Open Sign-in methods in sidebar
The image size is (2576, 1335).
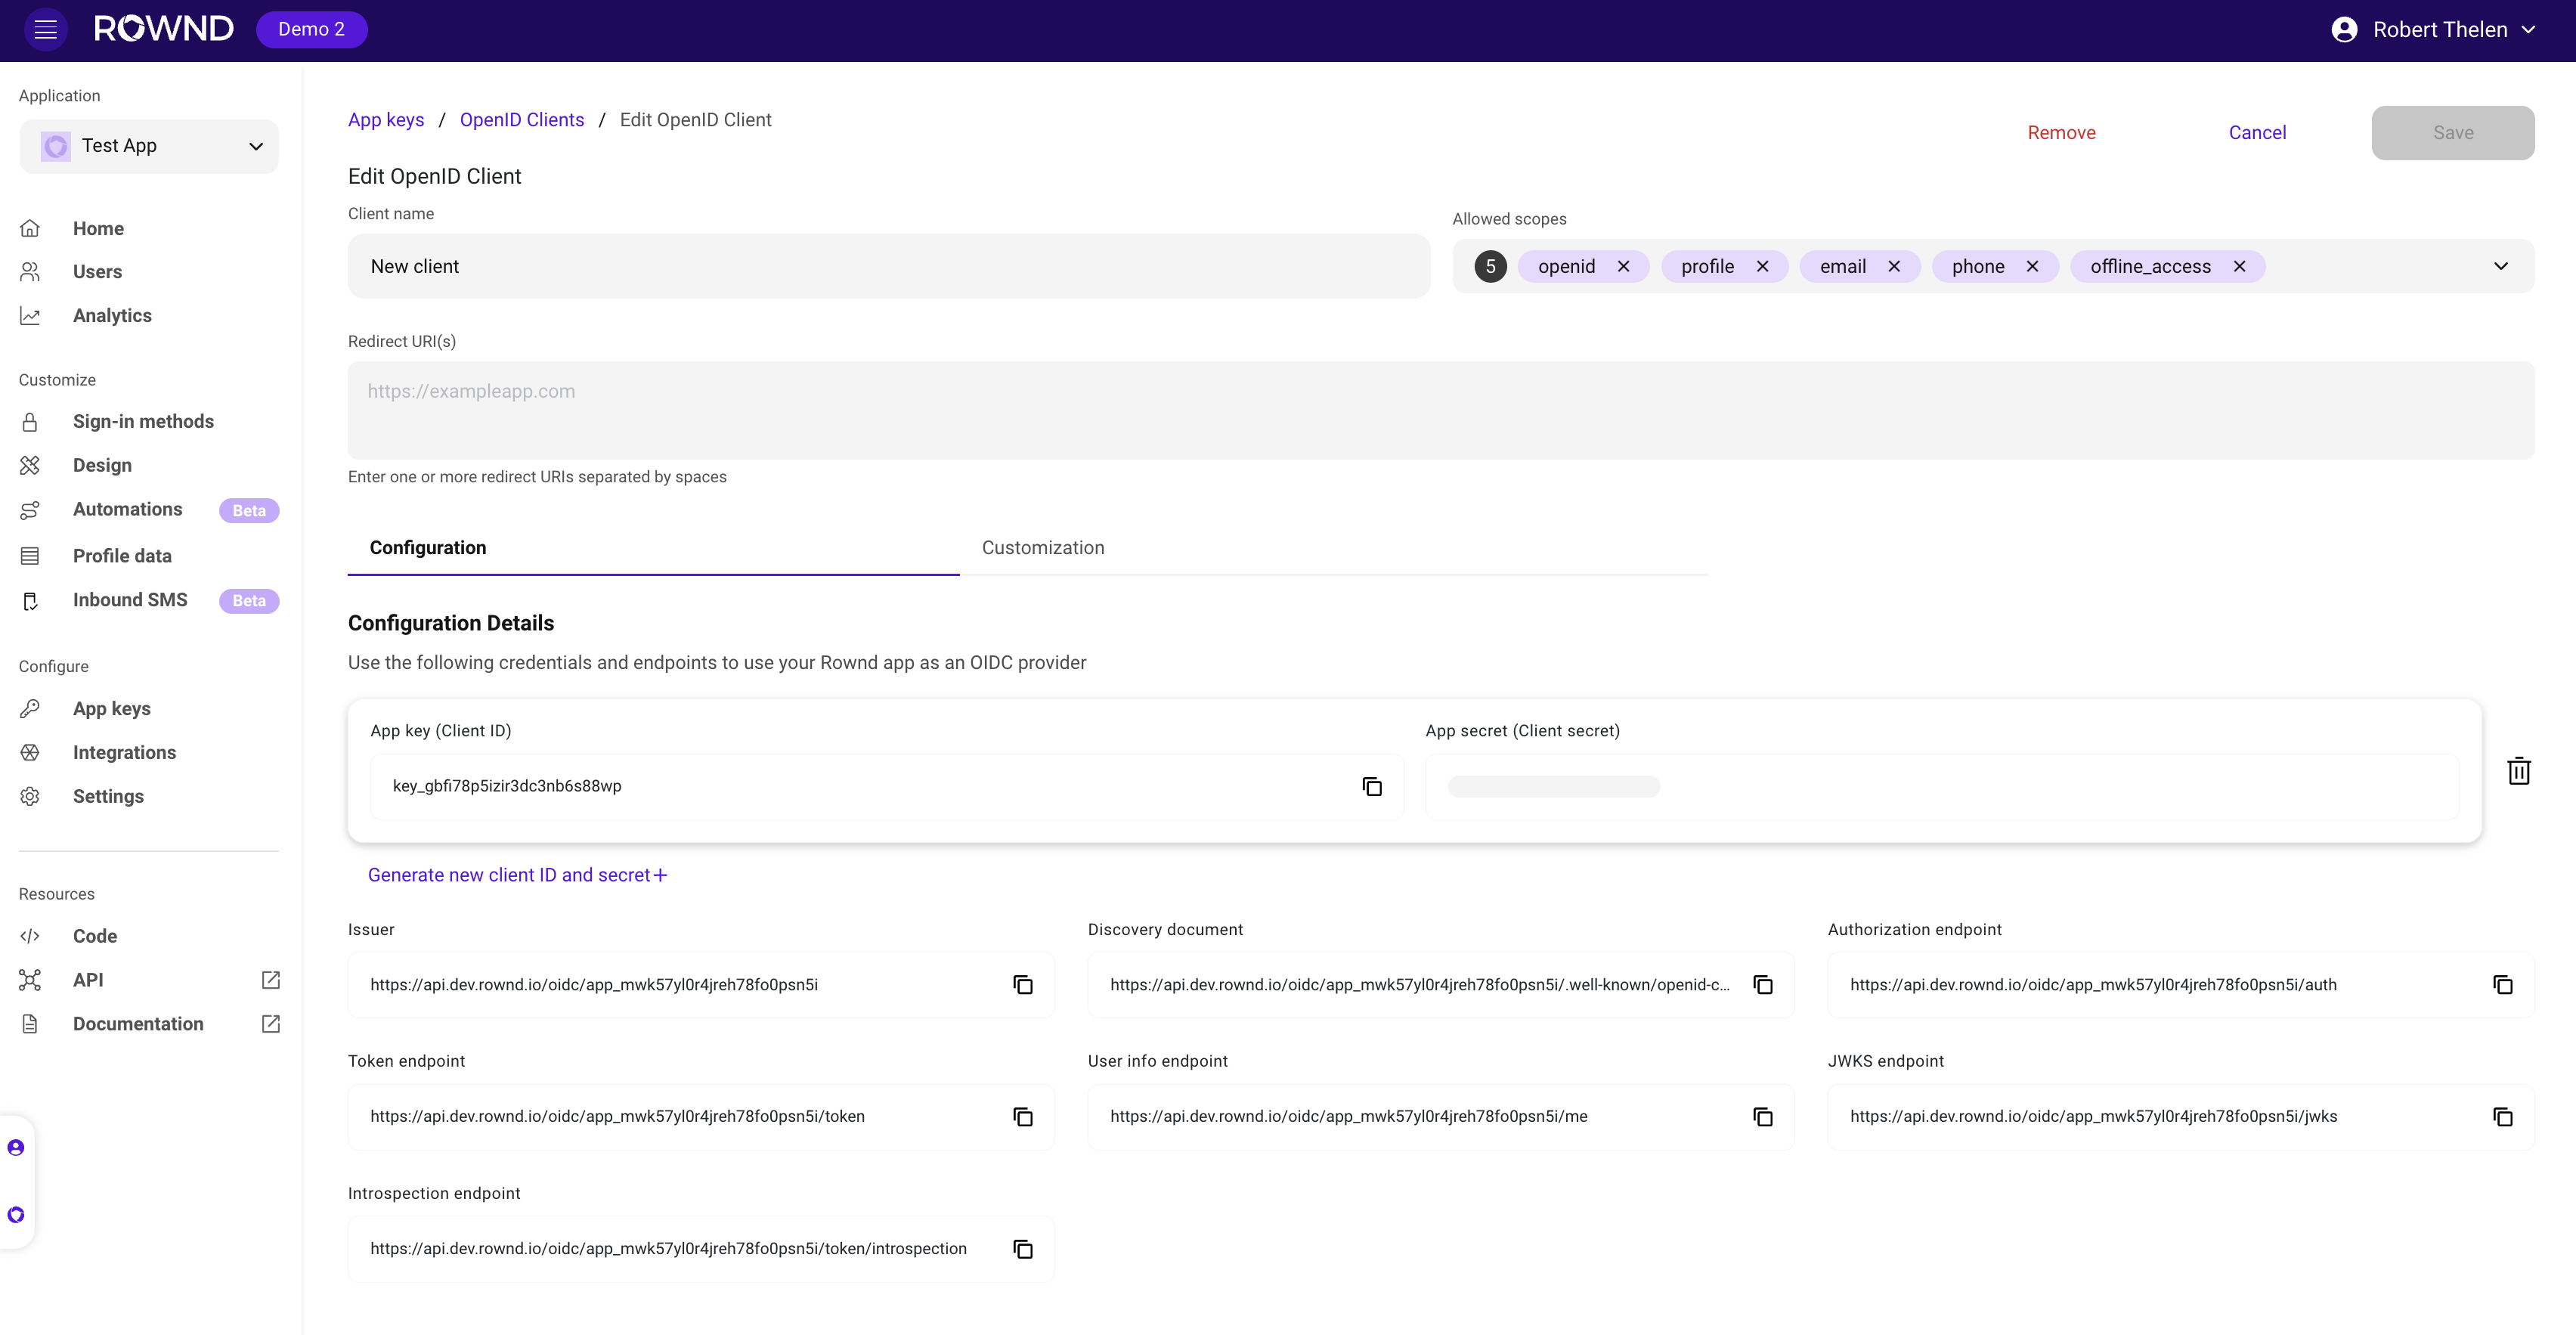tap(143, 422)
